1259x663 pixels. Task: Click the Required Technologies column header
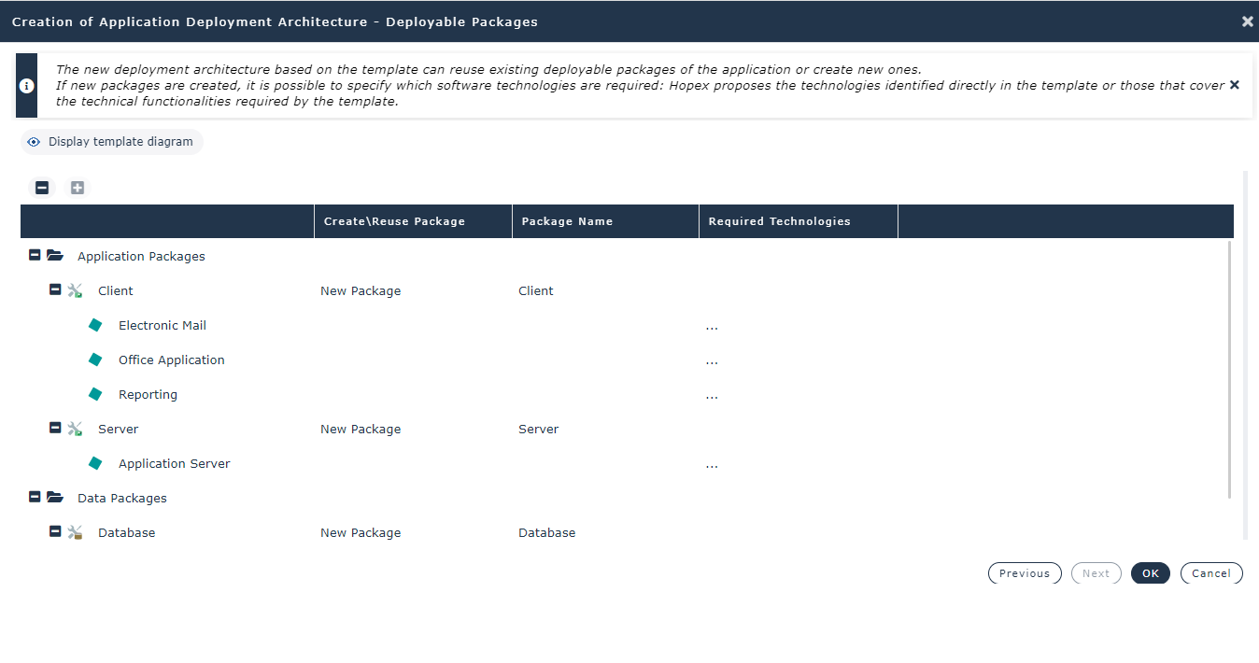[x=779, y=221]
